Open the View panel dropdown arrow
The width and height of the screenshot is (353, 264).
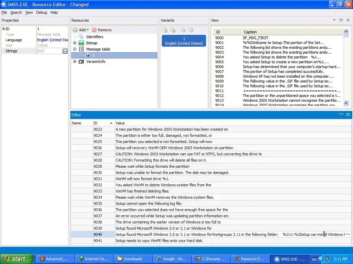(x=334, y=20)
